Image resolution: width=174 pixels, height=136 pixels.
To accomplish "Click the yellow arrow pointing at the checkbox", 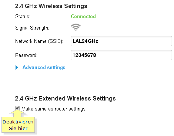I will tap(17, 113).
